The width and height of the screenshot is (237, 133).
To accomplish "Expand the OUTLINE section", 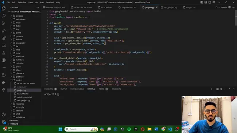I will [x=14, y=121].
